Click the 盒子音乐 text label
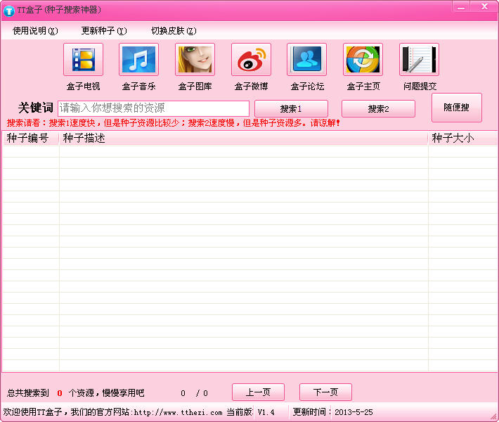The height and width of the screenshot is (422, 499). (x=138, y=87)
